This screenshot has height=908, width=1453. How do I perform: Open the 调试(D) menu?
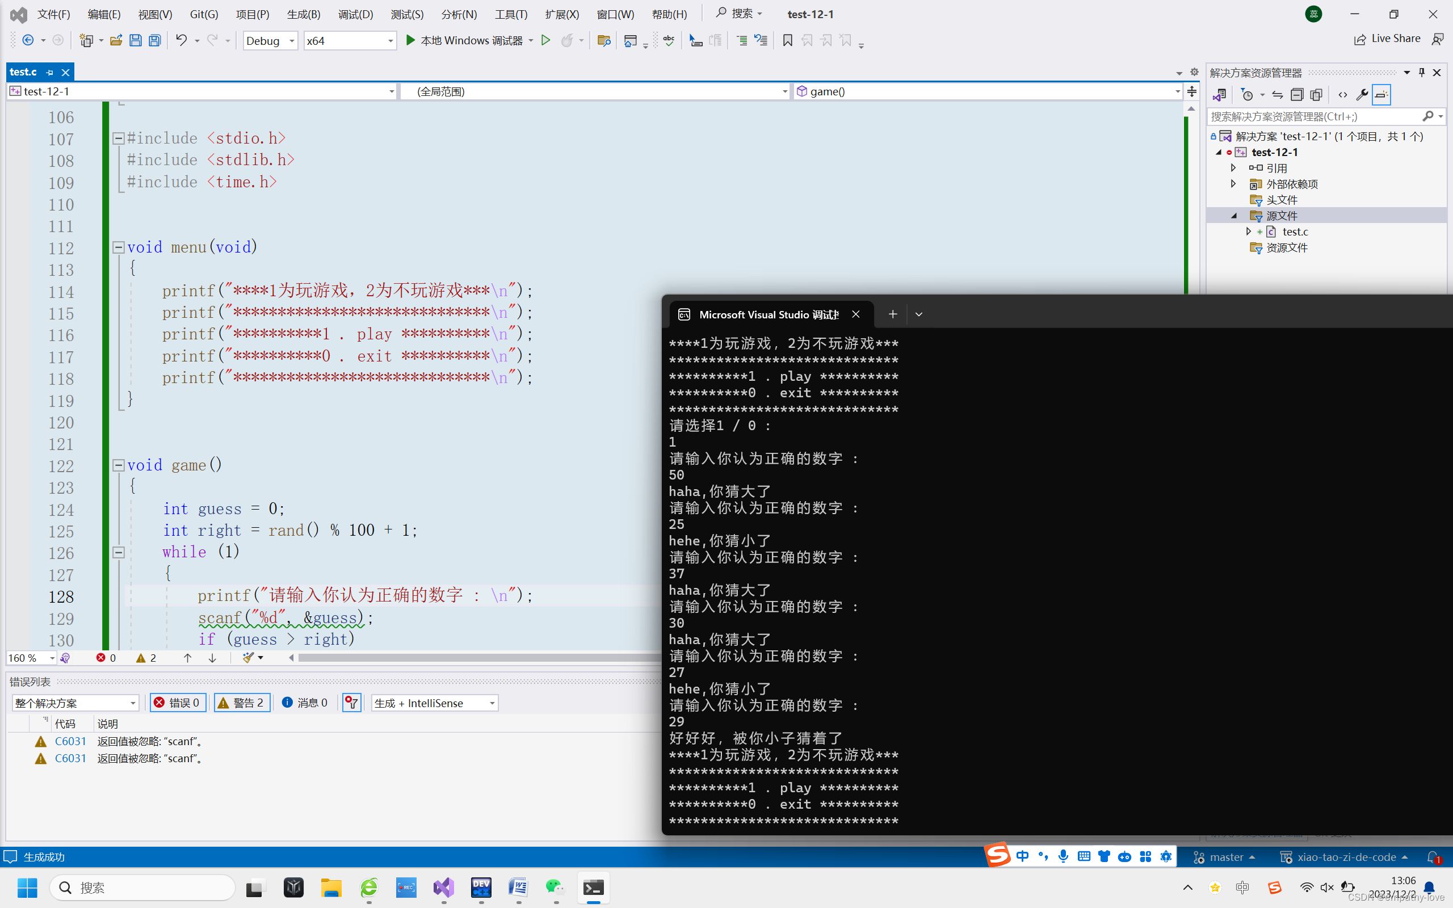pyautogui.click(x=355, y=14)
